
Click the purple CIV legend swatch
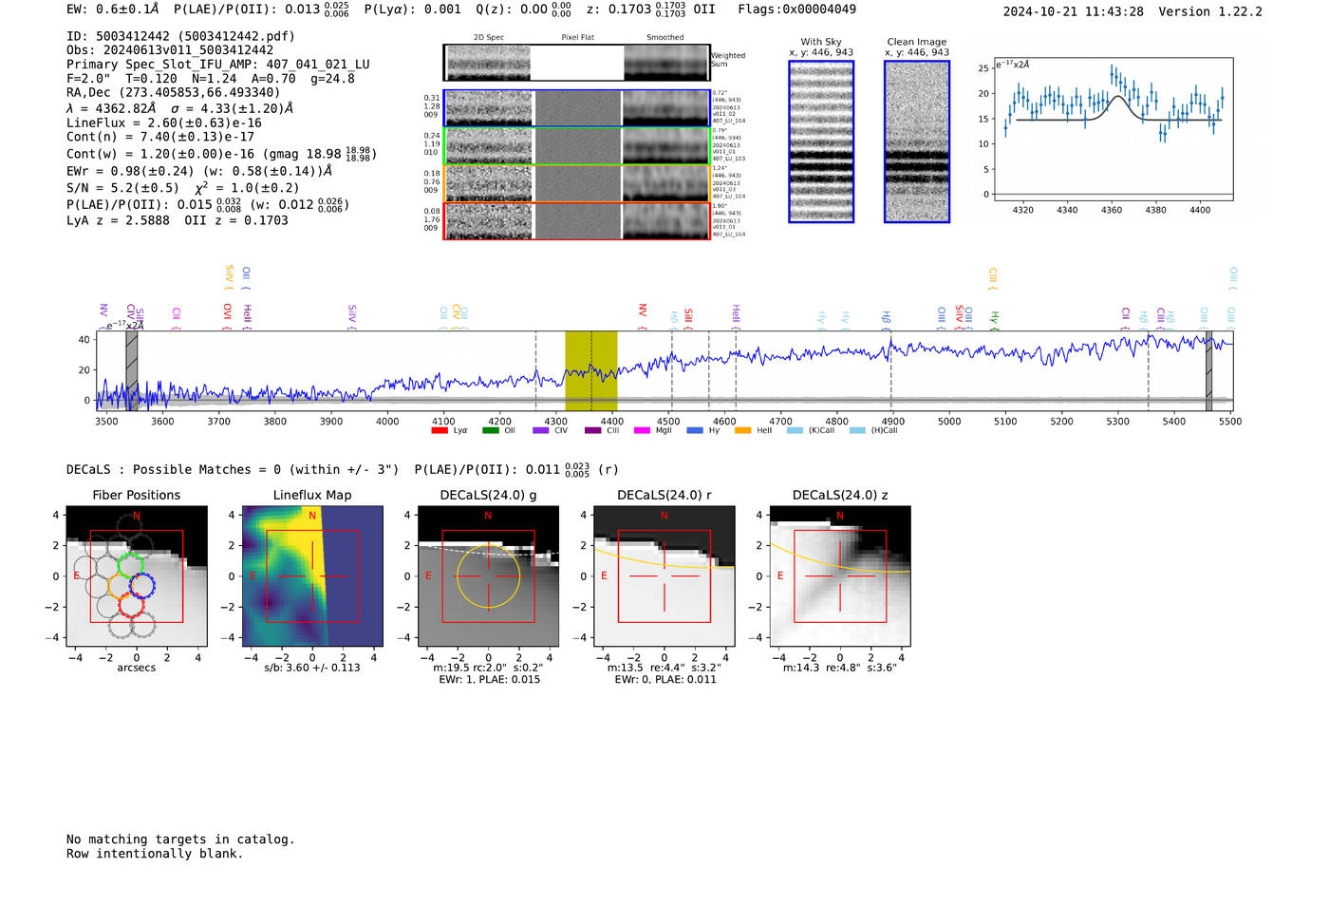tap(541, 430)
